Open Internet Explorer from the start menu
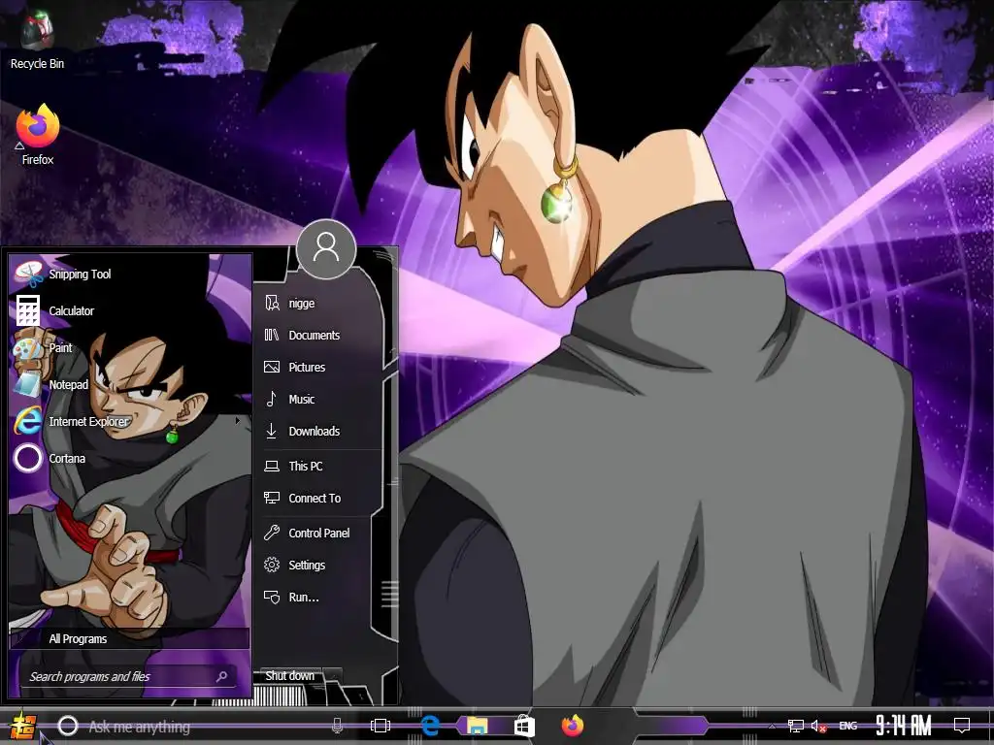Viewport: 994px width, 745px height. click(x=130, y=421)
